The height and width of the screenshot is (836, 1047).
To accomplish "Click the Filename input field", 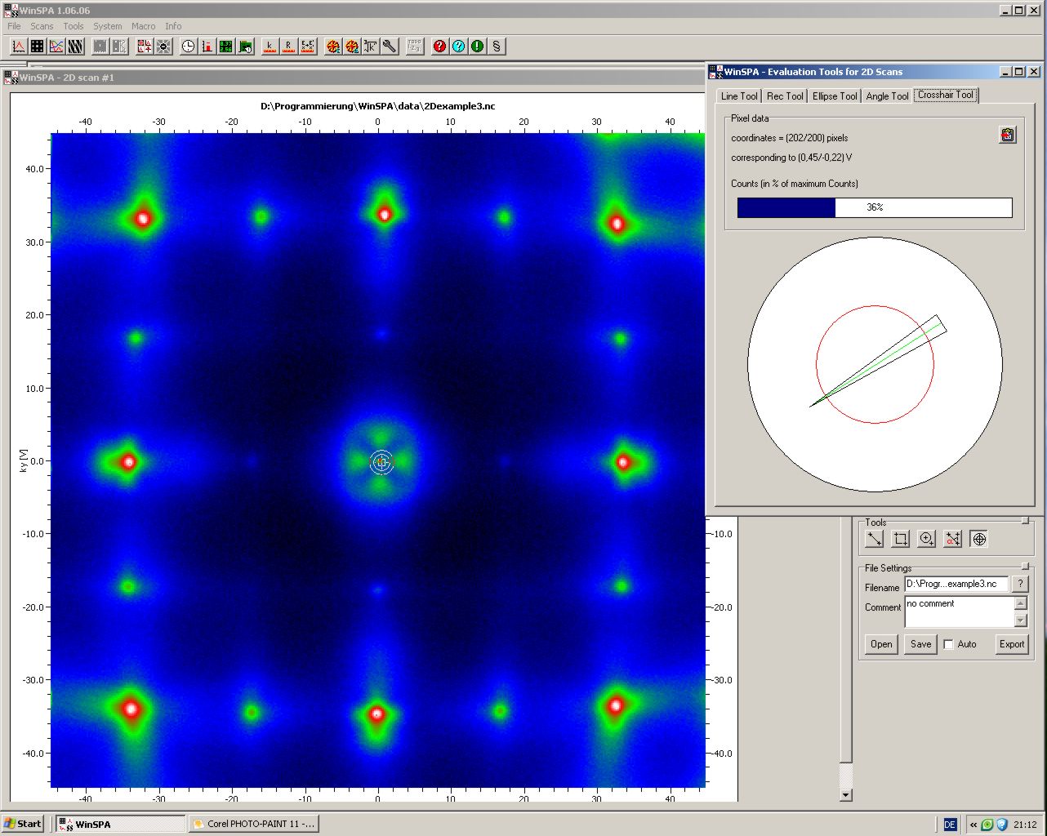I will 956,585.
